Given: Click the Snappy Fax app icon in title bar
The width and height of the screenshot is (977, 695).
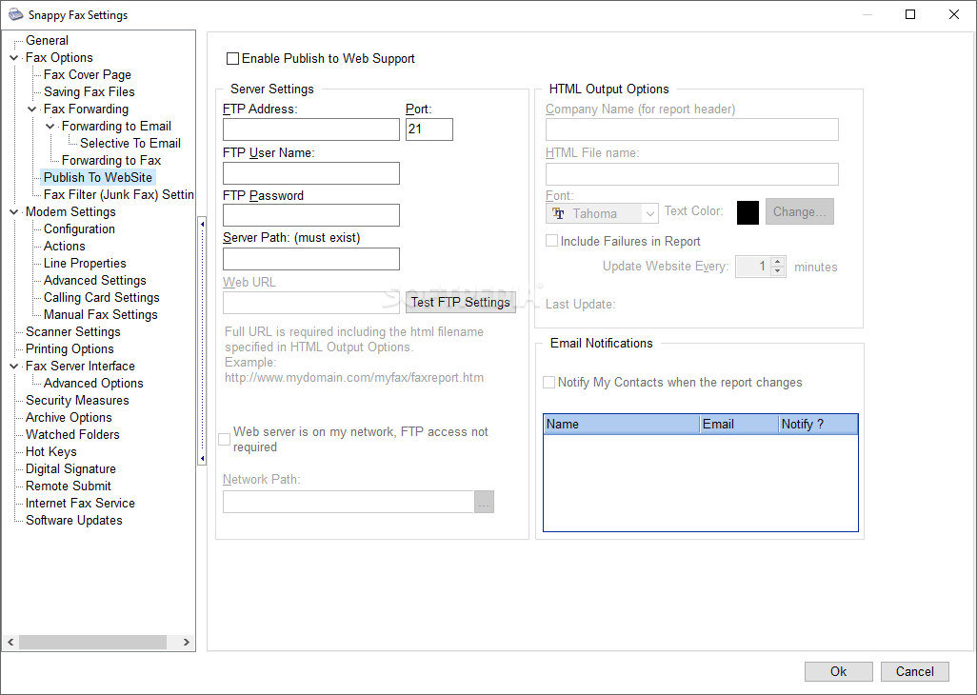Looking at the screenshot, I should tap(15, 14).
